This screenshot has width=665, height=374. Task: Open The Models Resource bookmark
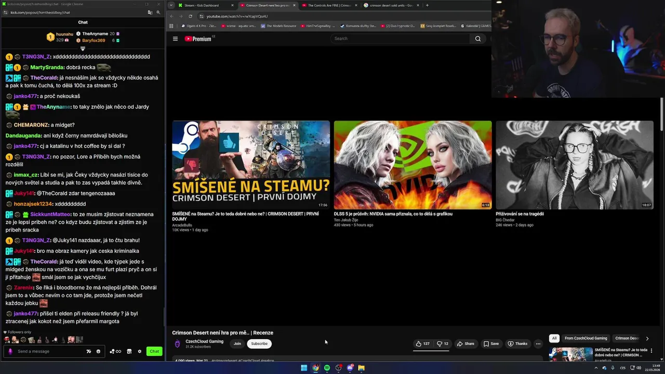[x=278, y=26]
